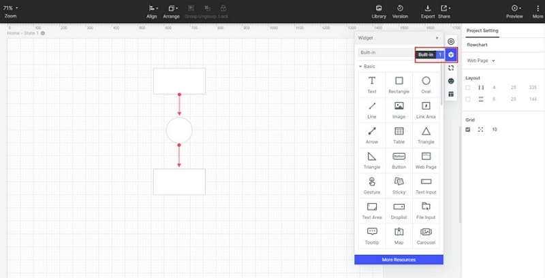Switch to the Project Setting tab

[482, 31]
